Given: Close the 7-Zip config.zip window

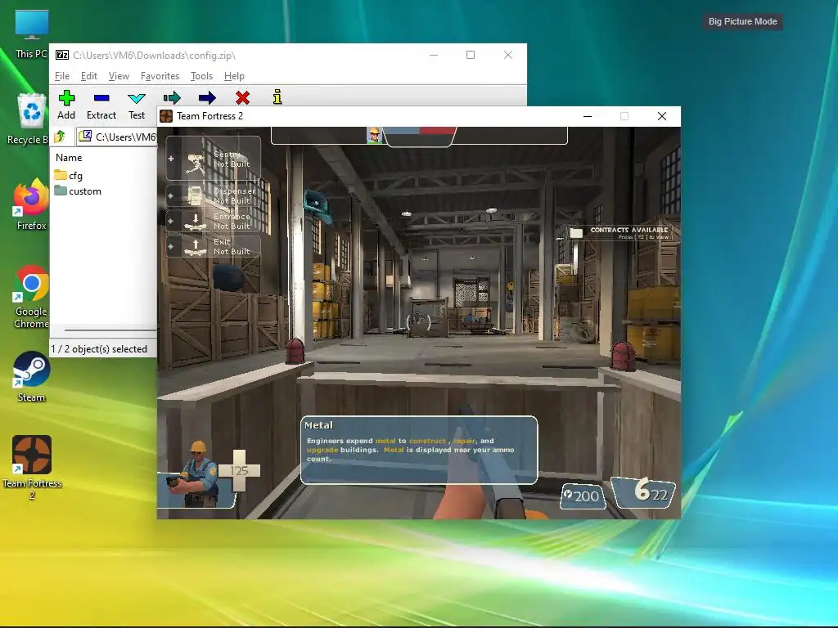Looking at the screenshot, I should coord(507,55).
